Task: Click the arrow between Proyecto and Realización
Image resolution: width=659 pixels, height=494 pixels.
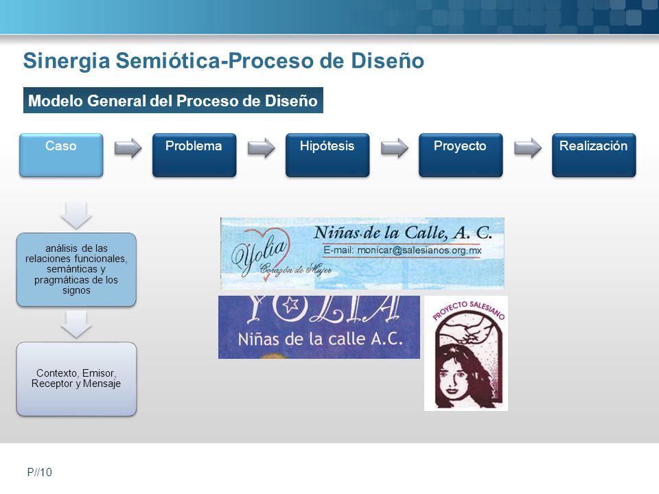Action: coord(528,148)
